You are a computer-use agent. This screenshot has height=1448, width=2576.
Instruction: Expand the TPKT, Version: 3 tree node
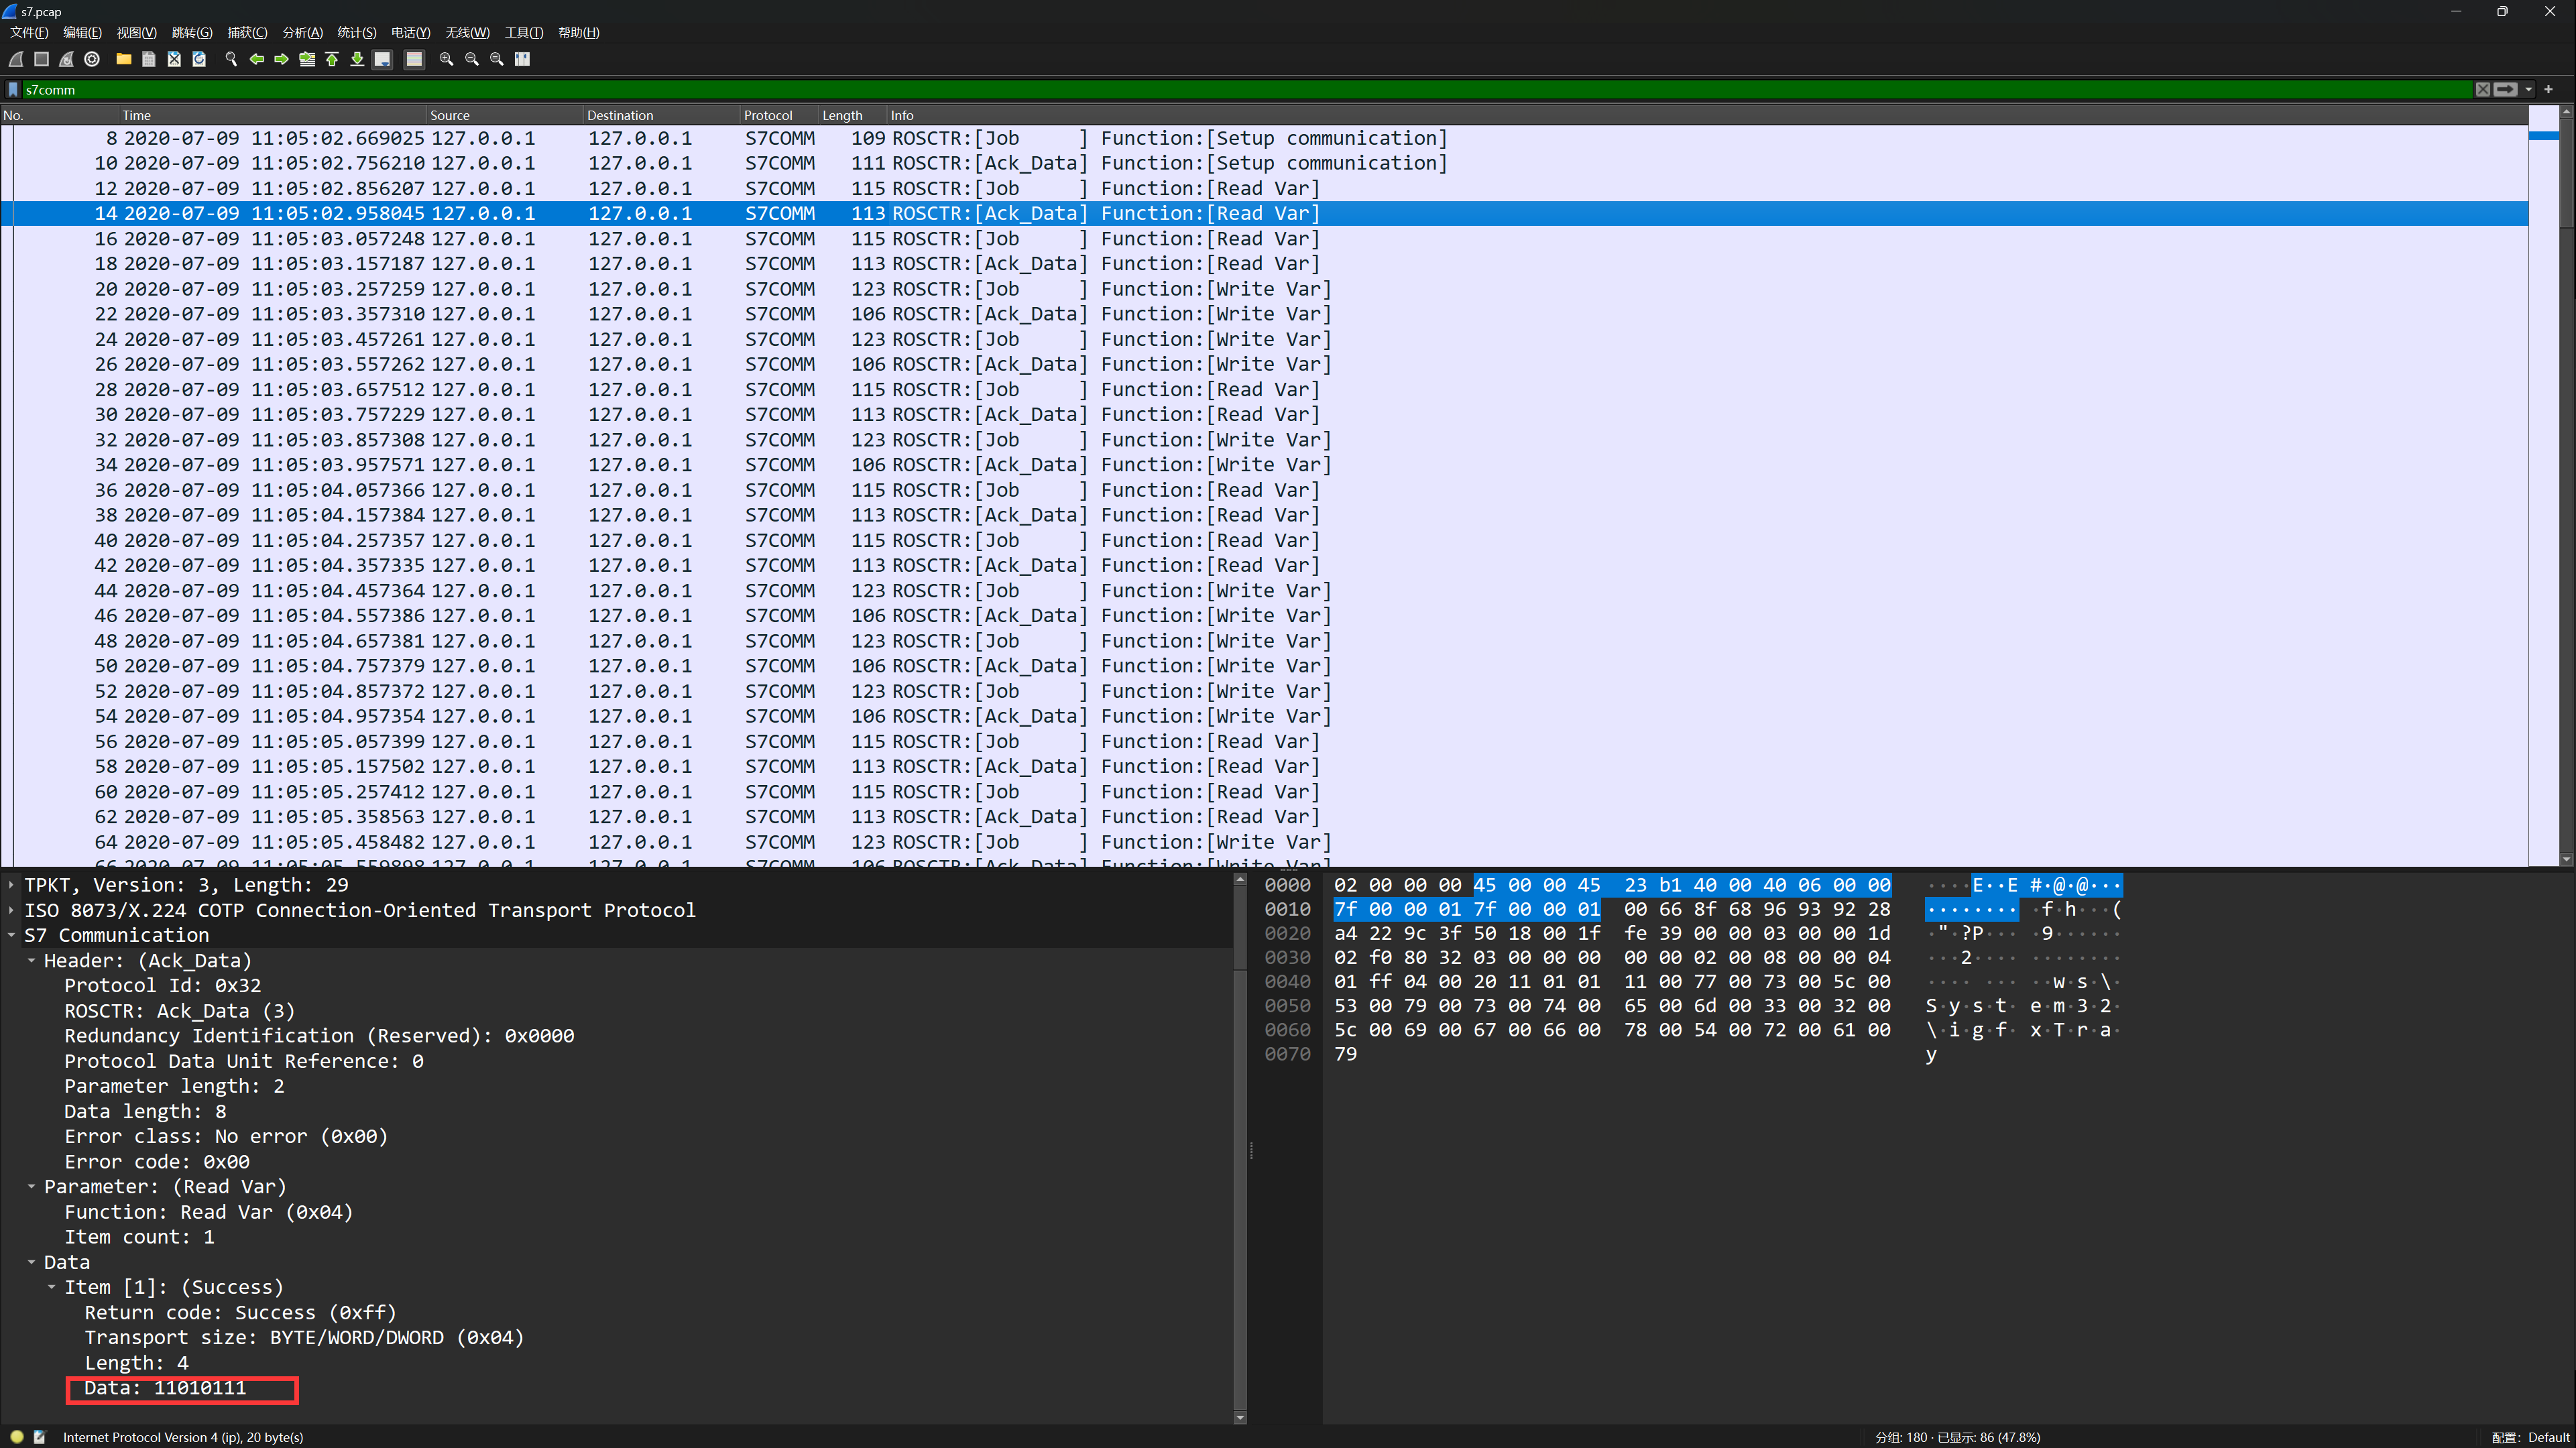(x=11, y=885)
